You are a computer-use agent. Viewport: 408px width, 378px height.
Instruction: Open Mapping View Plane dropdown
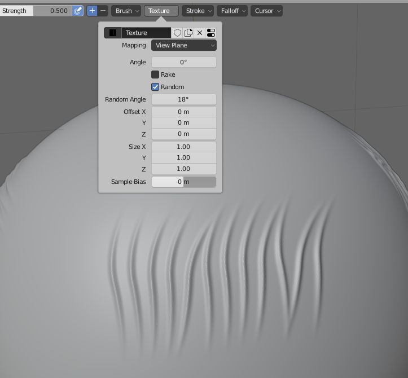coord(184,45)
